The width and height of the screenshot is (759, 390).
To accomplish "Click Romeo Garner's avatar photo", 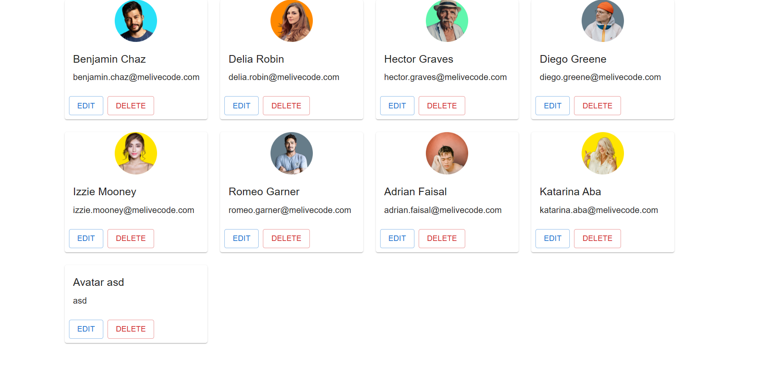I will click(292, 153).
